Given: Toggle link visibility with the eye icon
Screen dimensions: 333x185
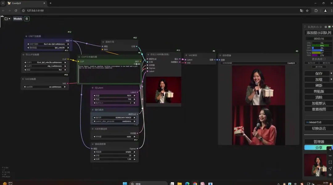Looking at the screenshot, I should pyautogui.click(x=330, y=175).
